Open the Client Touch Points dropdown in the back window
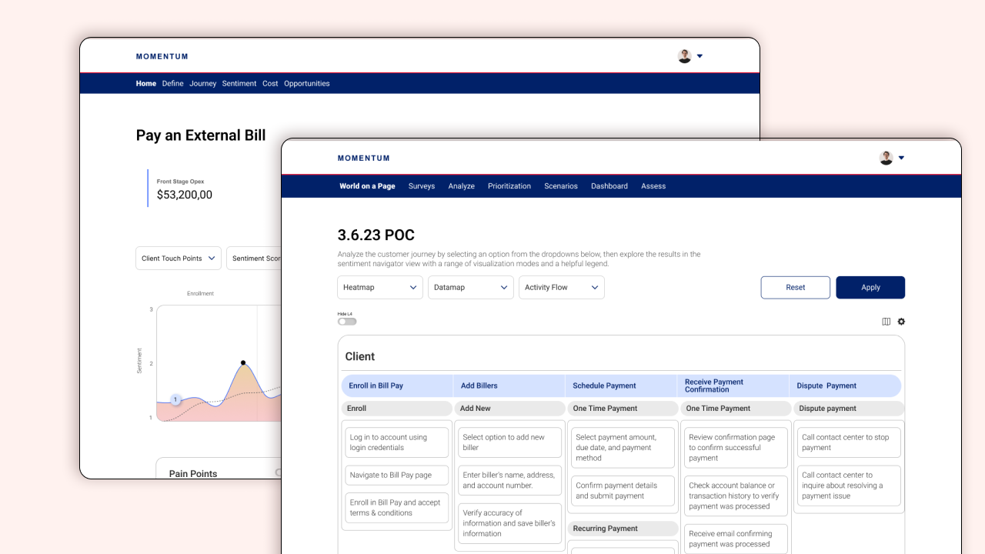Screen dimensions: 985x554 pyautogui.click(x=179, y=259)
